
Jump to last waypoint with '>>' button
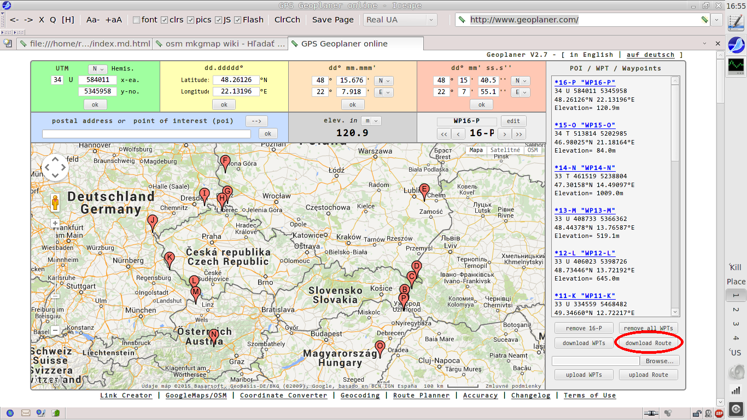[x=520, y=133]
